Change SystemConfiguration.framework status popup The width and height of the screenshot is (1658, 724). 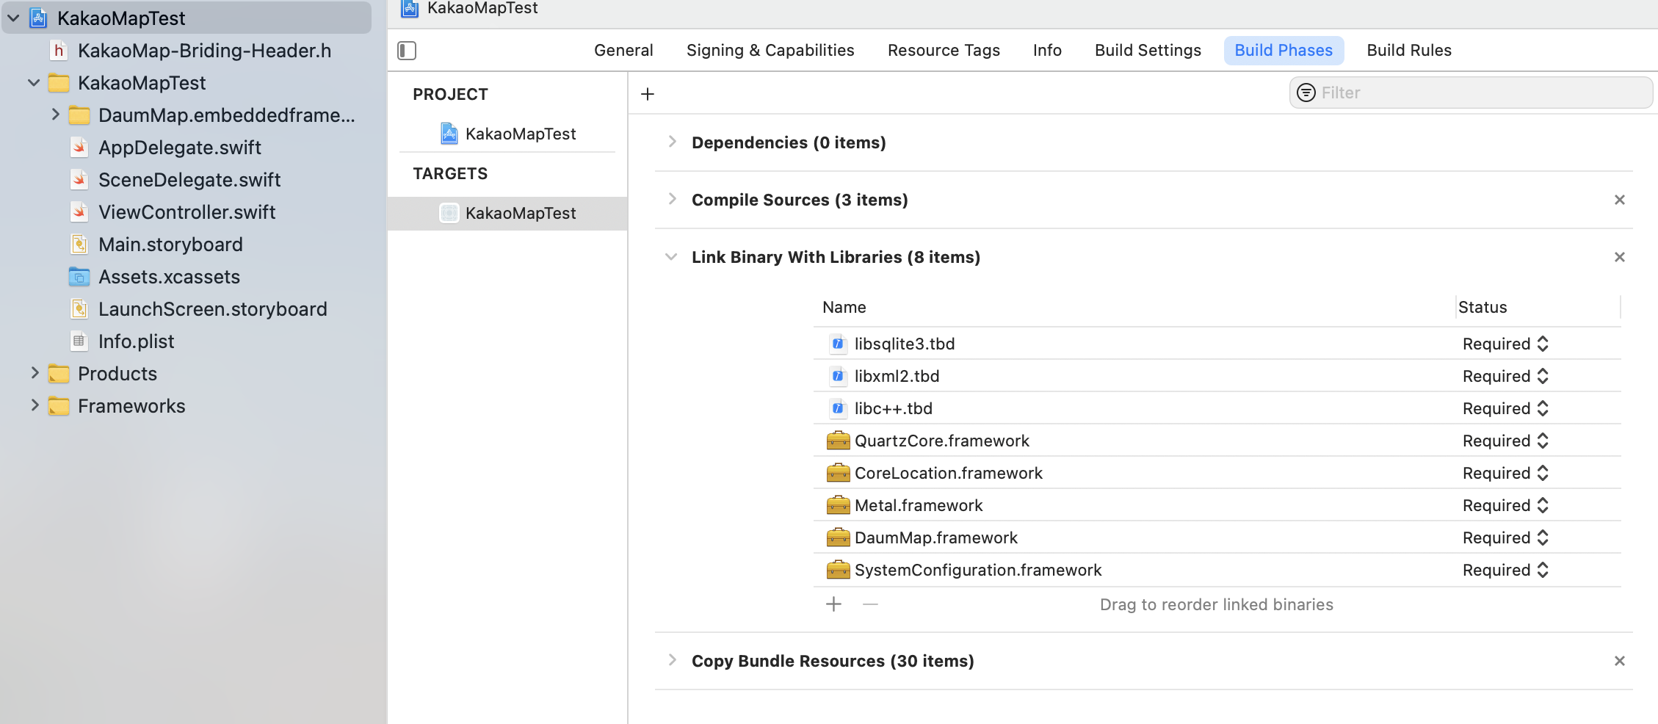[x=1505, y=570]
